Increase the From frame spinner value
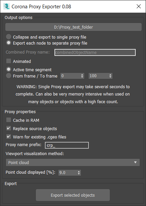This screenshot has height=206, width=146. pyautogui.click(x=82, y=75)
